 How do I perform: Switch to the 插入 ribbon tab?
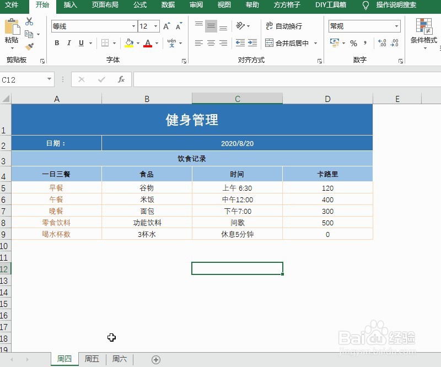72,6
